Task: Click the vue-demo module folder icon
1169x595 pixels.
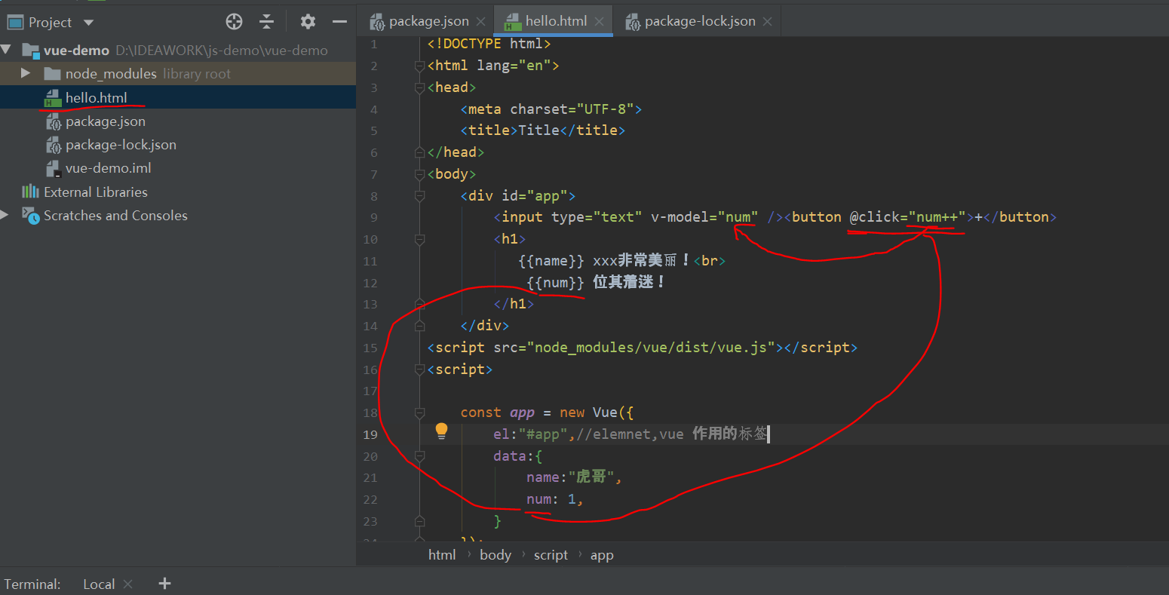Action: click(30, 51)
